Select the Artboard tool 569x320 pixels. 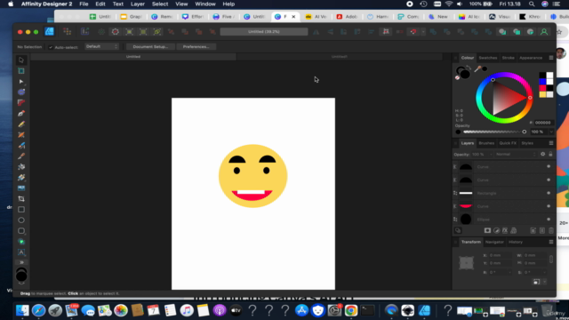[21, 71]
